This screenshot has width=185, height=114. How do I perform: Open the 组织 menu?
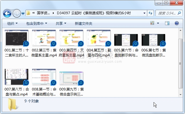point(12,23)
